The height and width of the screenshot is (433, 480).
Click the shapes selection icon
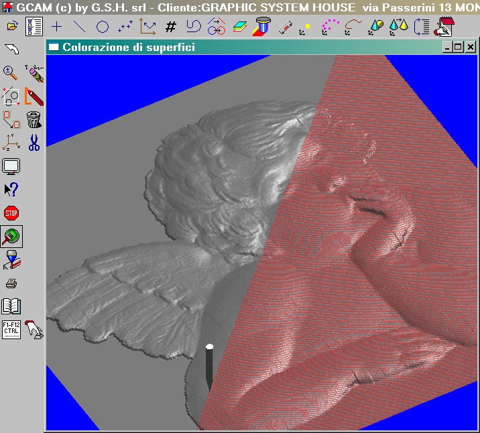coord(11,97)
